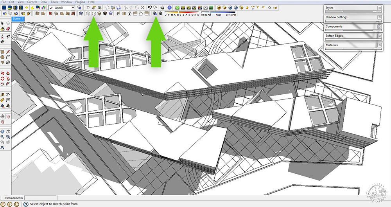Select the Rectangle drawing tool

click(x=2, y=52)
